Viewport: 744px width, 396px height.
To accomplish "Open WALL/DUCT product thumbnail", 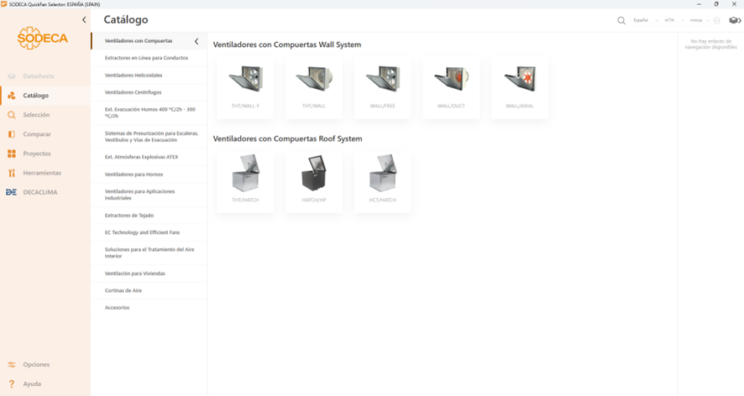I will pyautogui.click(x=451, y=87).
